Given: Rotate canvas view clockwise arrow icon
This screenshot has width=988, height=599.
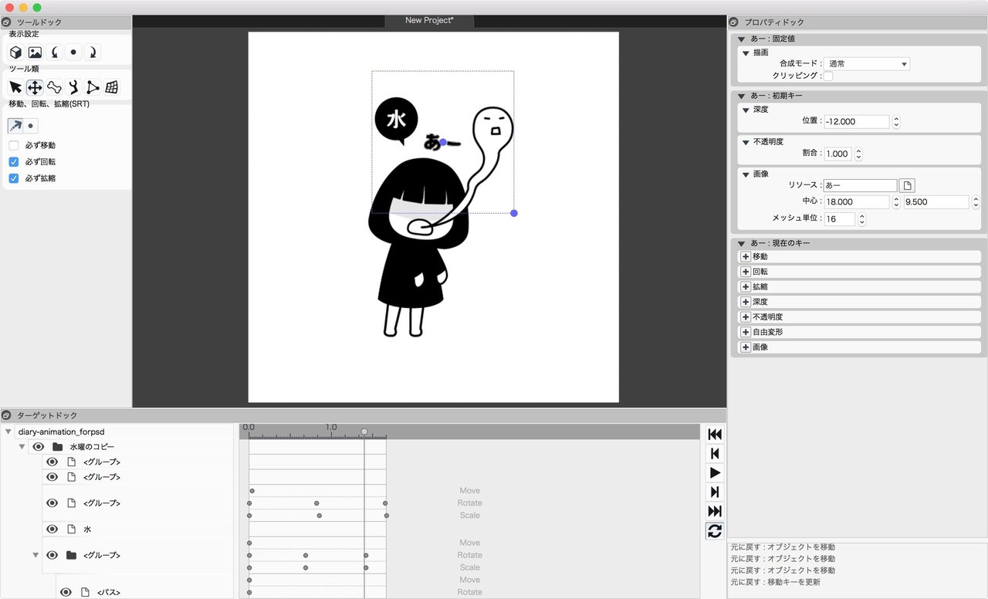Looking at the screenshot, I should coord(93,52).
